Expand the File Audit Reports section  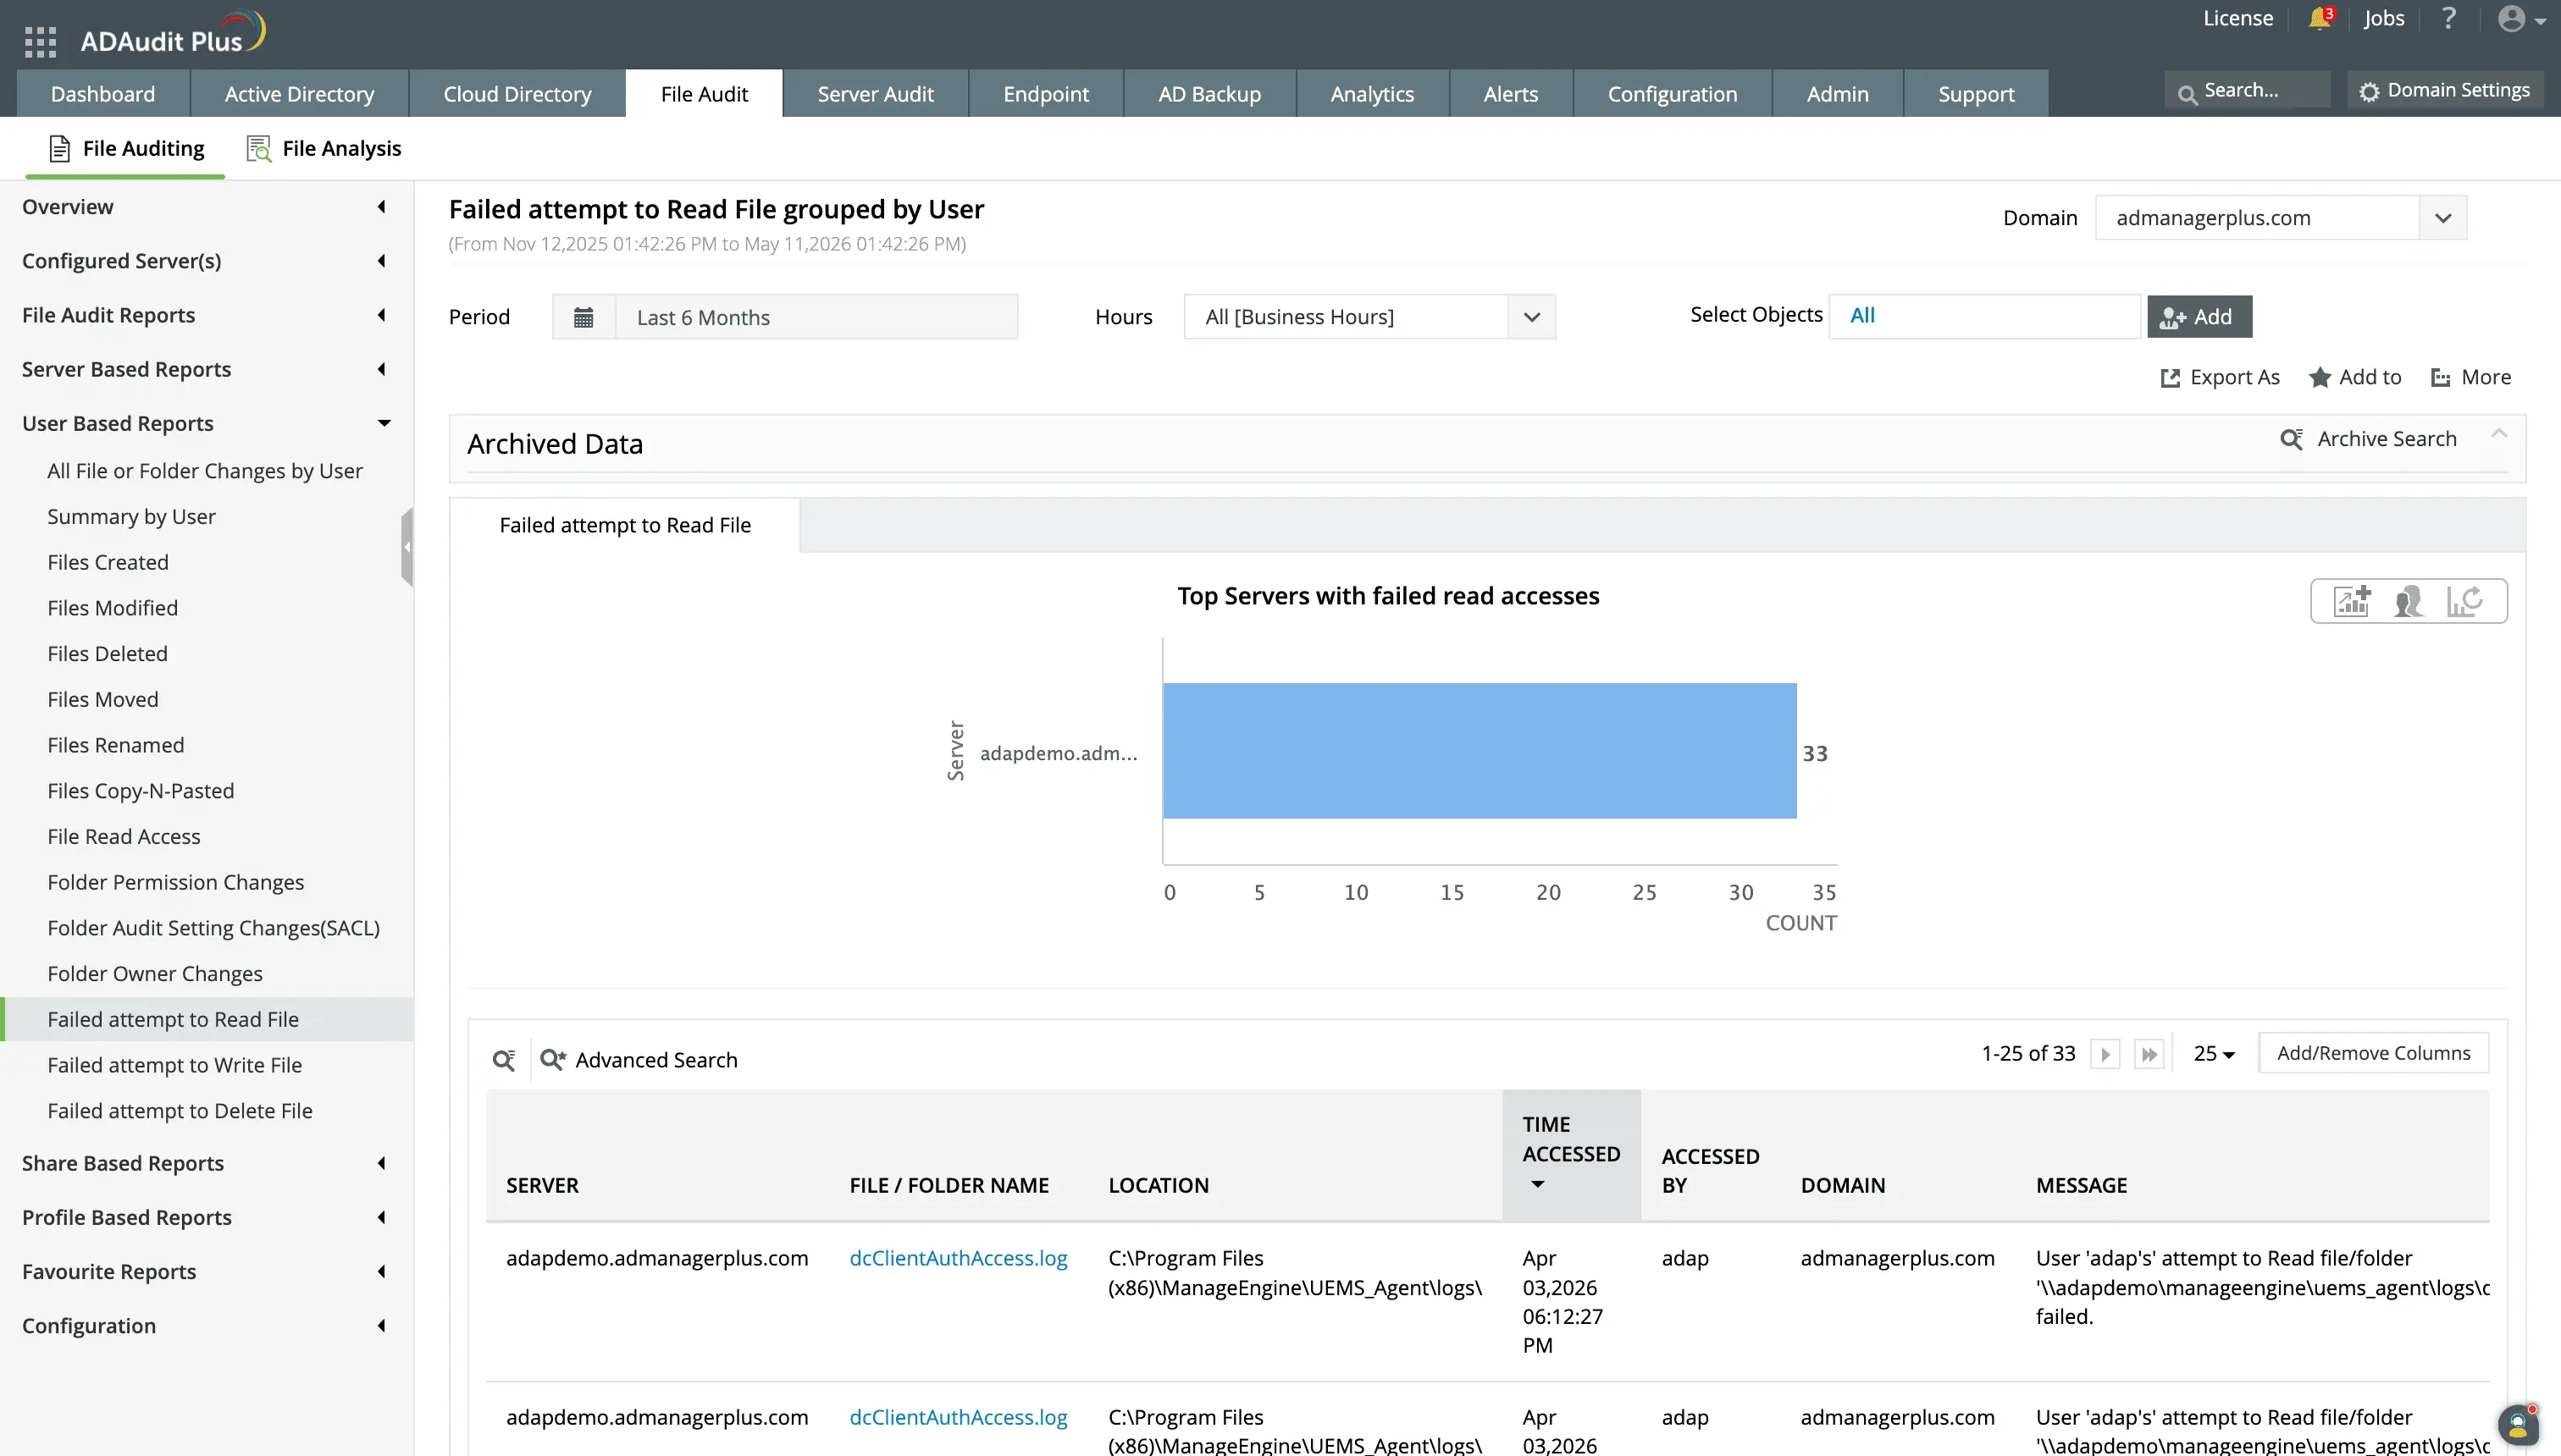[206, 315]
